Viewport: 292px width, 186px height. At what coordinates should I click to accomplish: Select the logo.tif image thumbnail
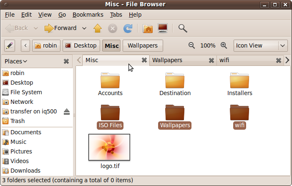(x=109, y=147)
